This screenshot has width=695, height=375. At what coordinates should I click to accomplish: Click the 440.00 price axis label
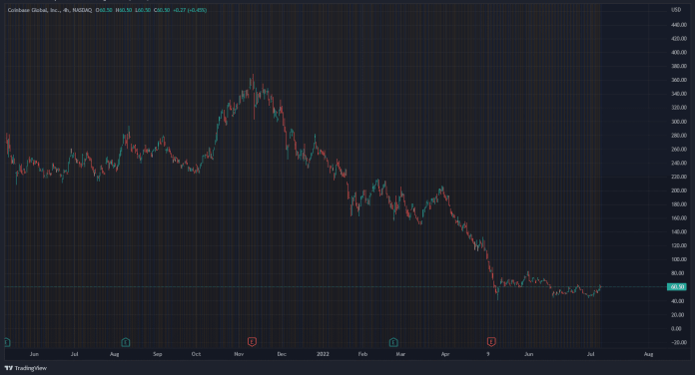coord(679,25)
